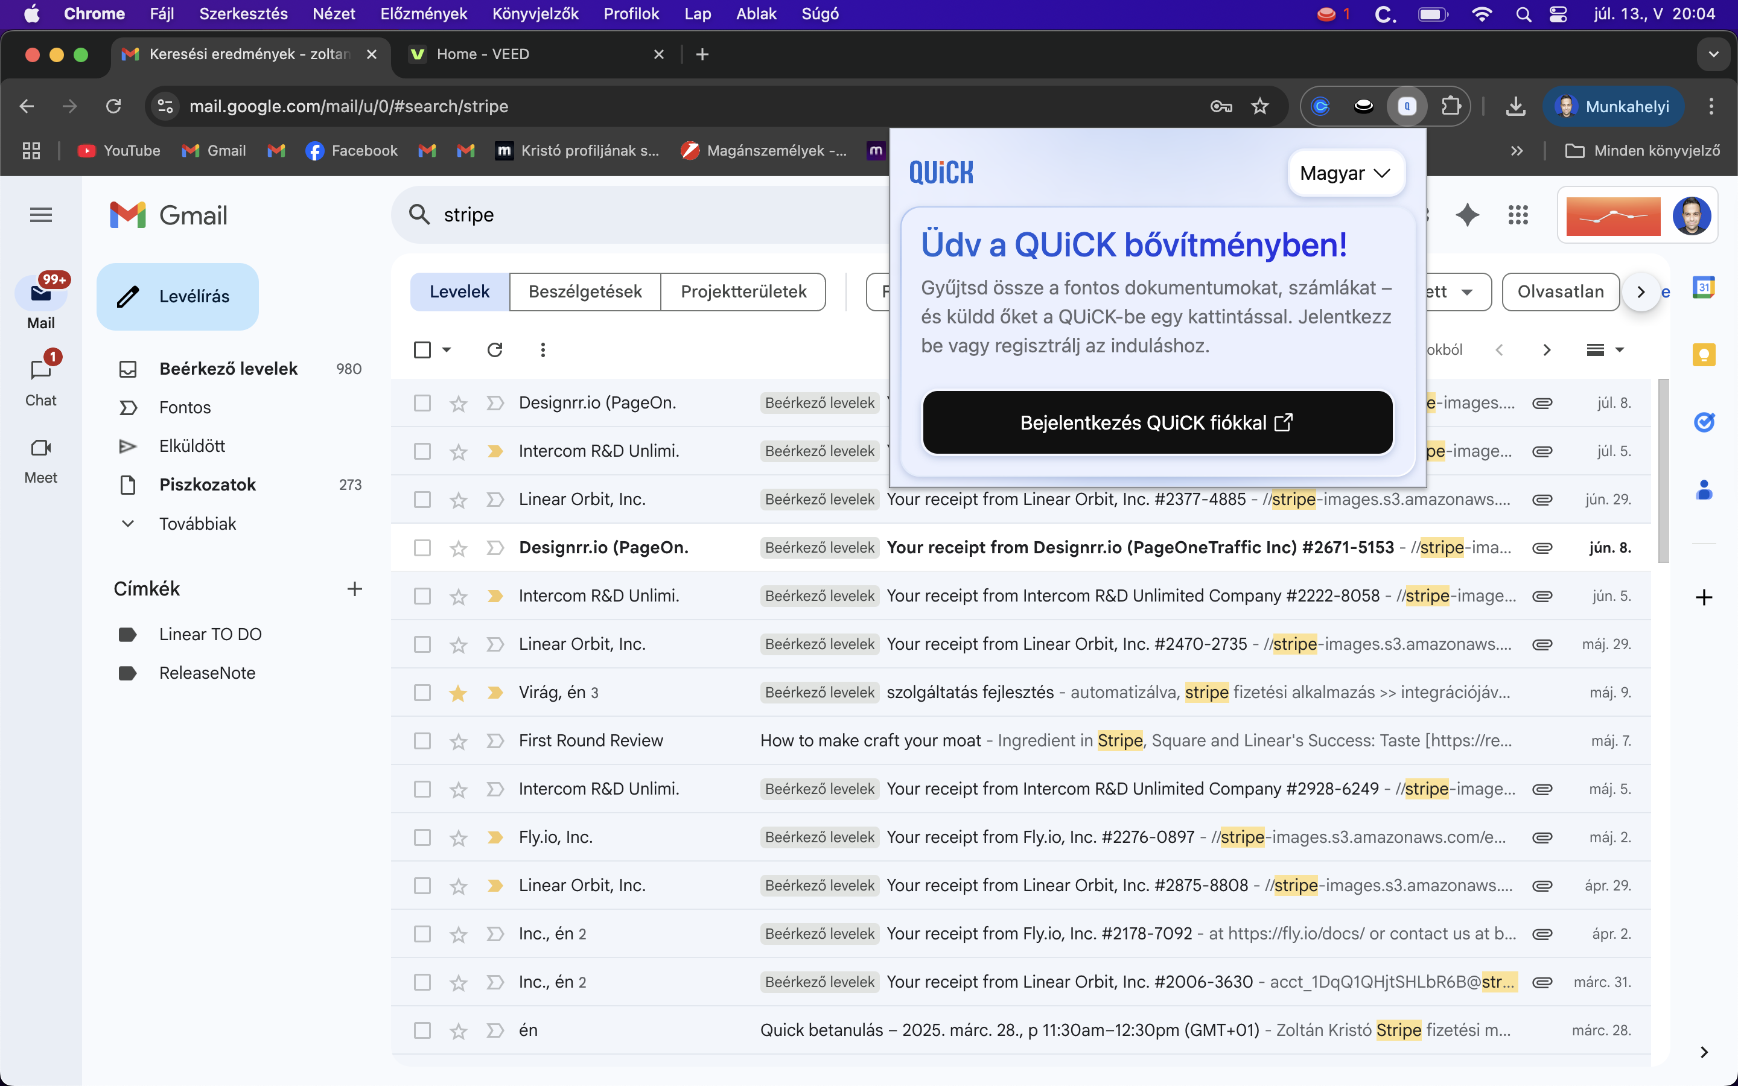This screenshot has width=1738, height=1086.
Task: Show more bookmarks chevron
Action: click(x=1516, y=150)
